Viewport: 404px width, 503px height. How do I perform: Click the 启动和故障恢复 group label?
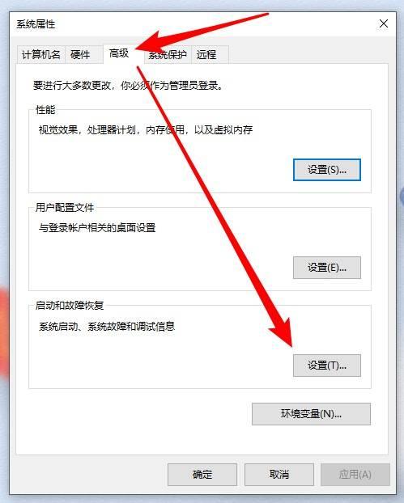(70, 306)
